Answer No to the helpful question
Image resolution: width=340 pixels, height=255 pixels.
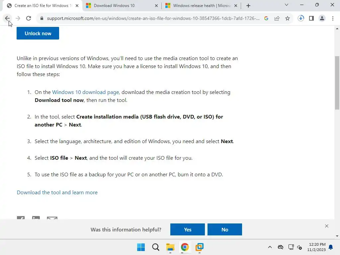(225, 229)
